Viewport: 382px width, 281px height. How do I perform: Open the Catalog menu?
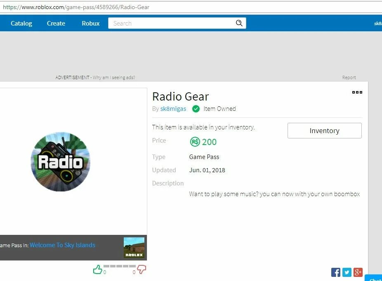coord(21,23)
